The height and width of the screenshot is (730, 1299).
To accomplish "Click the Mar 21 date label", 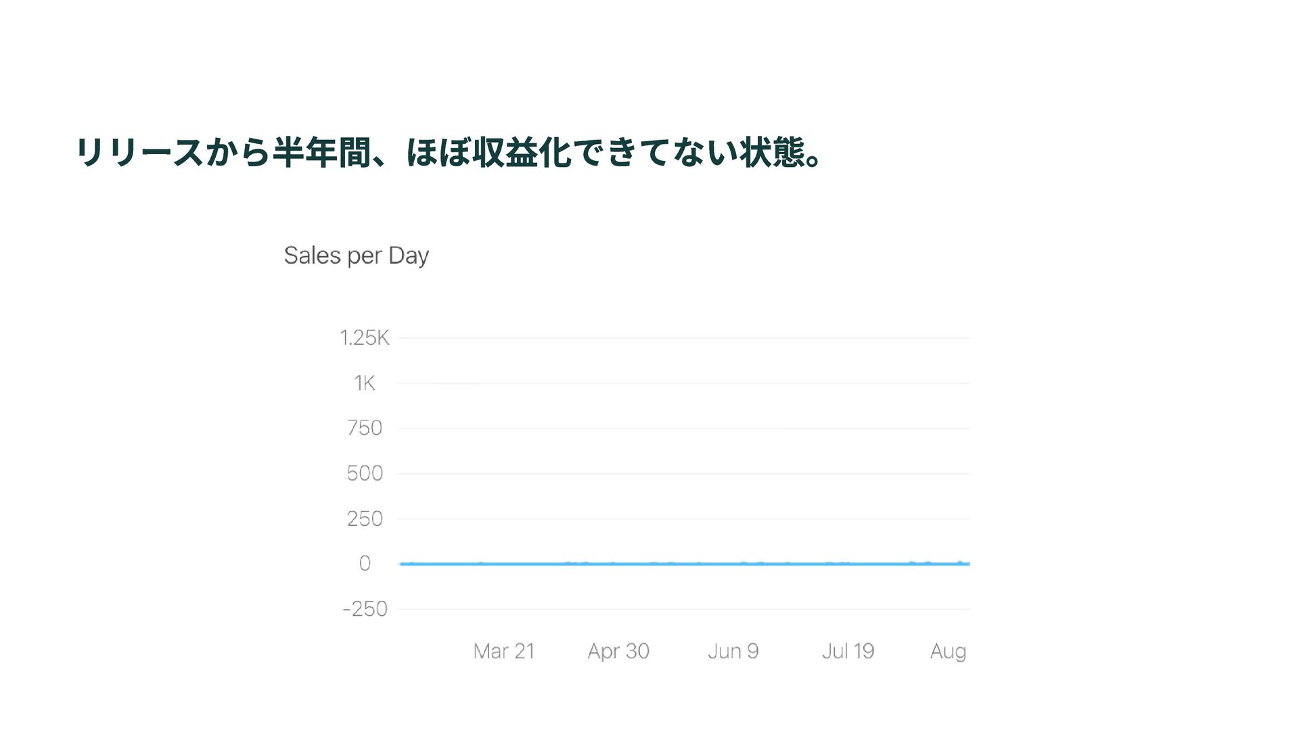I will [x=504, y=651].
